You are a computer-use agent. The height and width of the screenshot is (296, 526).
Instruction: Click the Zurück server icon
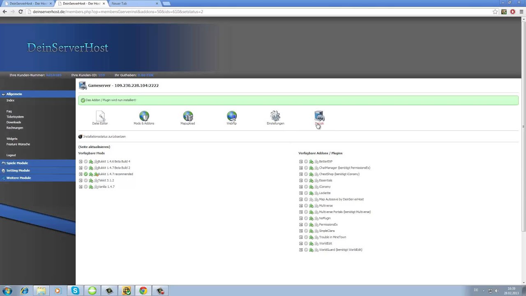(x=319, y=116)
